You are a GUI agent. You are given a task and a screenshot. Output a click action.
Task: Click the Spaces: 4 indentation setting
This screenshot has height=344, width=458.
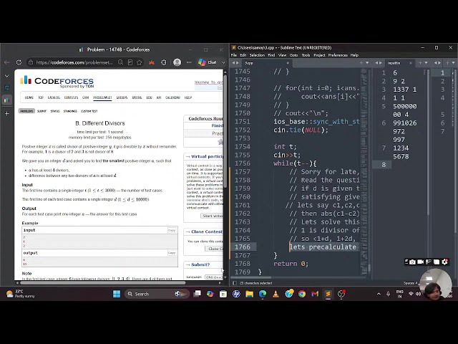[x=411, y=283]
